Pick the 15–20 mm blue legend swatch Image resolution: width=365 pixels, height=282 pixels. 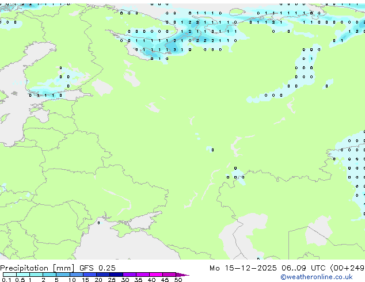[90, 275]
